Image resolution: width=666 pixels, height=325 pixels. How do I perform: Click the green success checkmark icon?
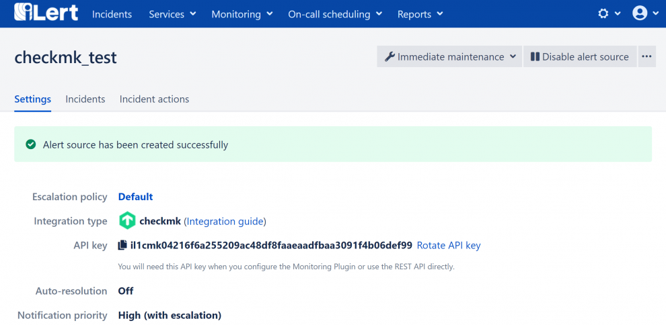click(x=30, y=144)
